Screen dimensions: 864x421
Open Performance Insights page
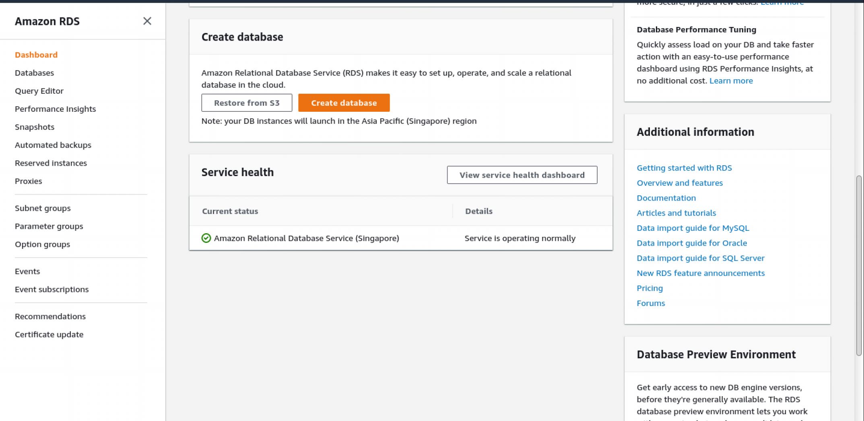click(x=55, y=109)
